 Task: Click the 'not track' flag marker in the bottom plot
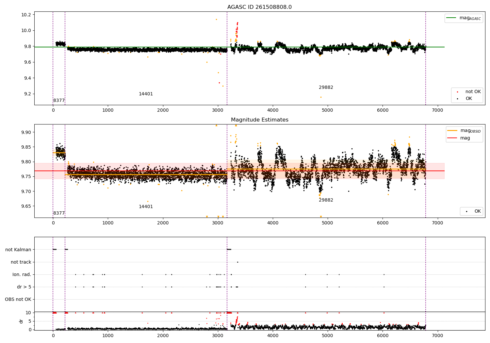click(237, 262)
